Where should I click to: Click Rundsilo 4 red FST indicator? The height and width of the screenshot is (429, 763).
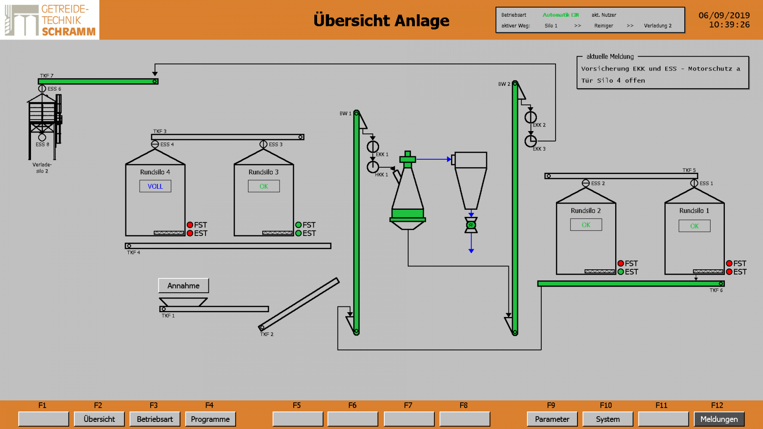coord(190,225)
